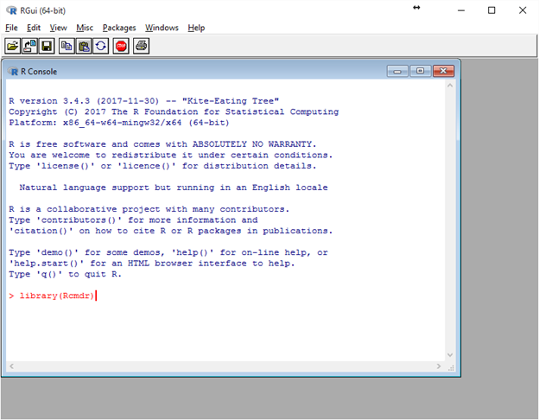The image size is (539, 420).
Task: Click the Open script toolbar icon
Action: pyautogui.click(x=12, y=46)
